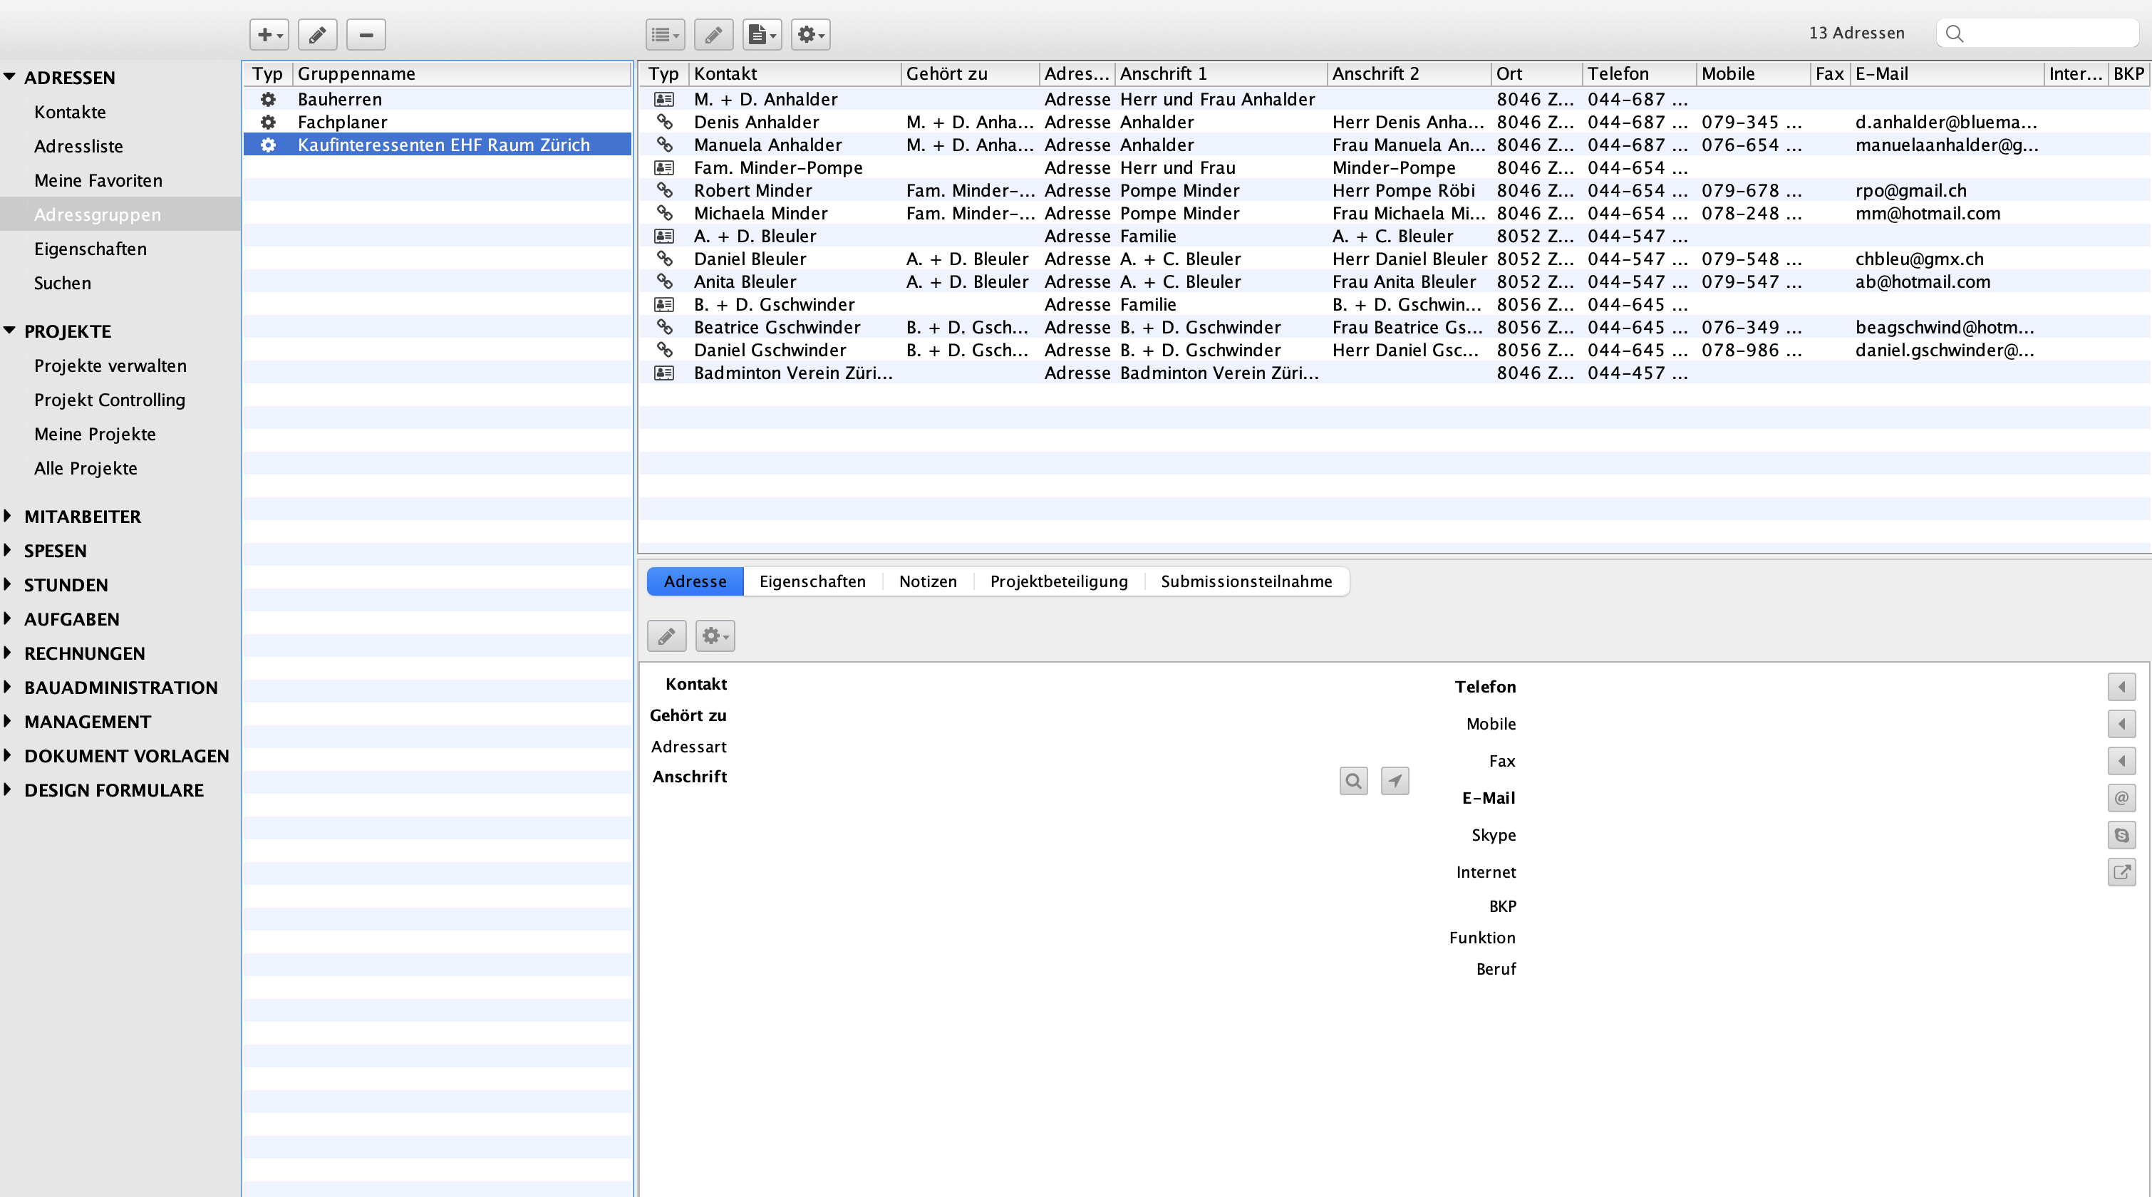Expand the RECHNUNGEN section
Screen dimensions: 2152x1197
tap(9, 653)
